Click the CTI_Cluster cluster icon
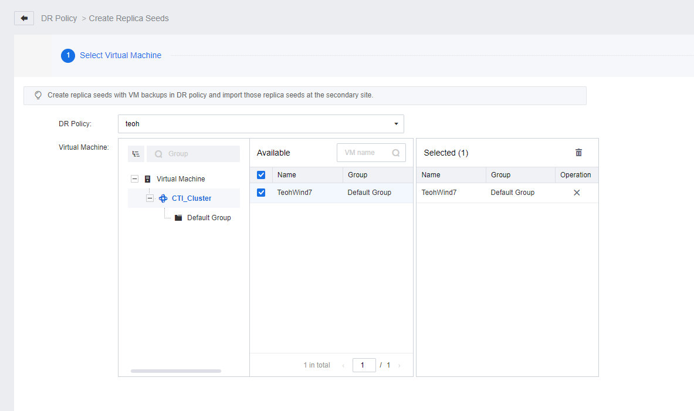 point(163,198)
